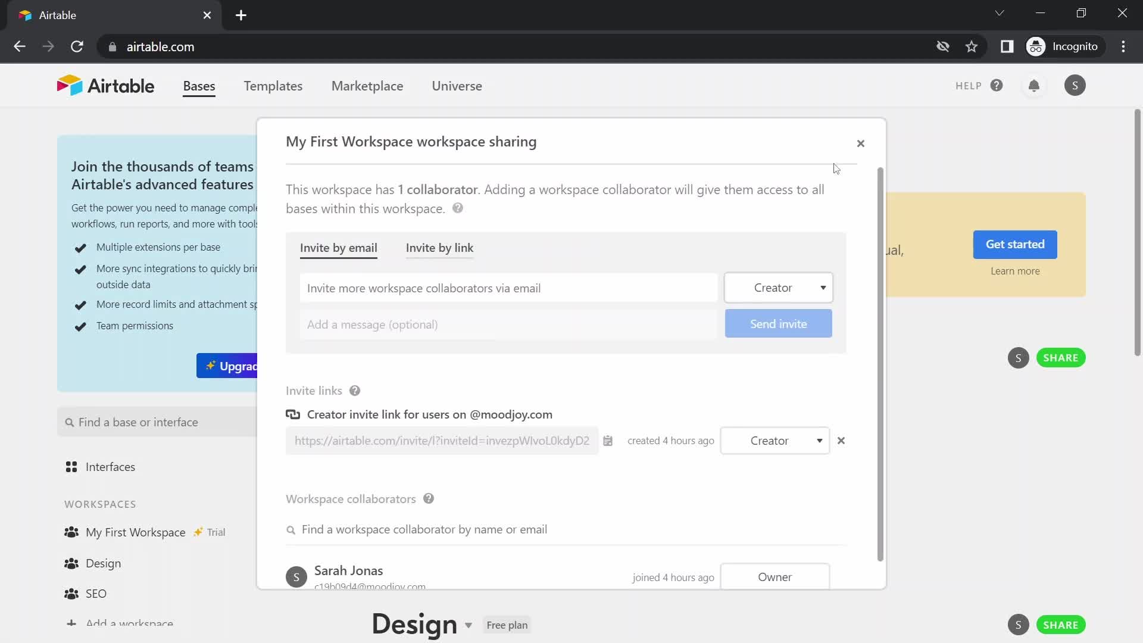Viewport: 1143px width, 643px height.
Task: Click the copy invite link icon
Action: pyautogui.click(x=608, y=441)
